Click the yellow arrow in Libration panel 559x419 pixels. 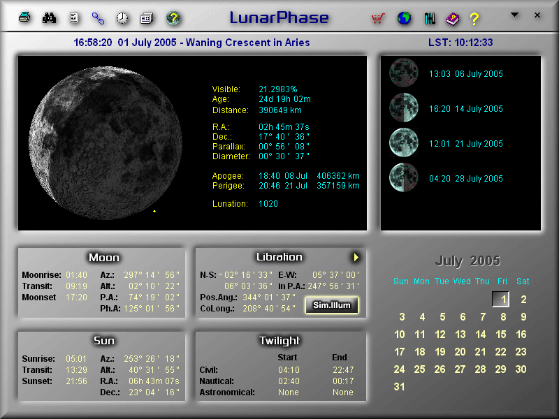point(356,257)
